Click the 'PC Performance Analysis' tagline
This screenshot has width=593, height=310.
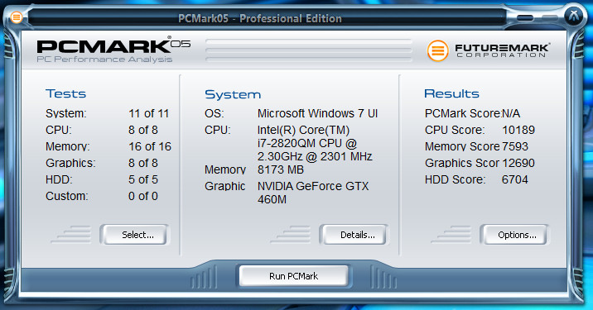[104, 60]
